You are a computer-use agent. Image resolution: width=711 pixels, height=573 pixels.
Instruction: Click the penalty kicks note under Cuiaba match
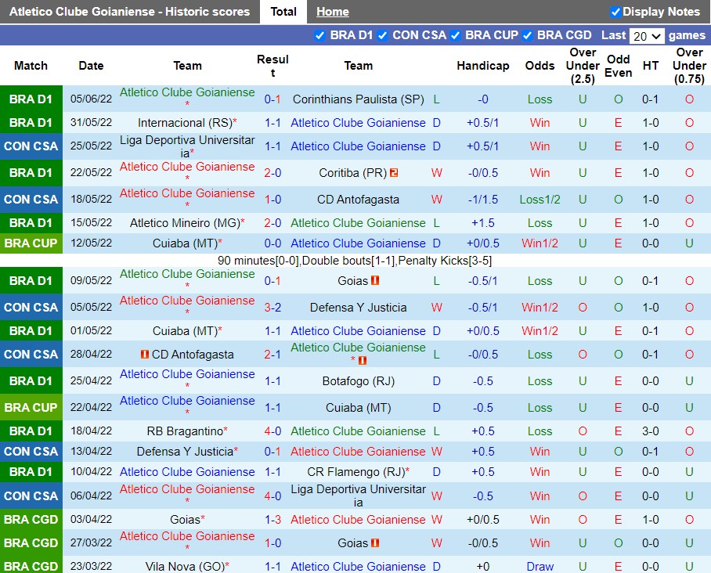coord(355,261)
